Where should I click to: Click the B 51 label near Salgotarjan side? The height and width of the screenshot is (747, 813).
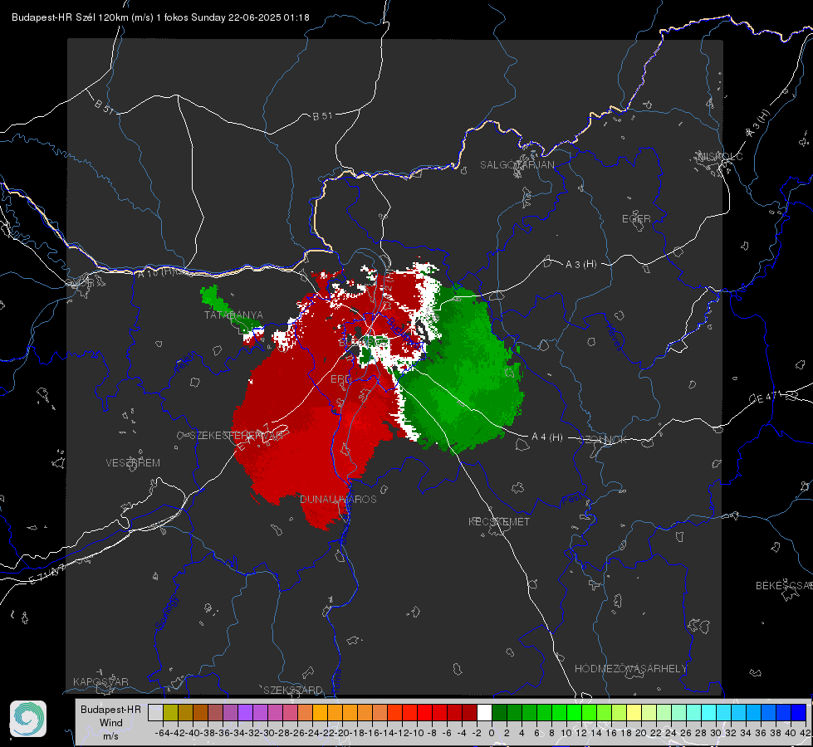[322, 116]
